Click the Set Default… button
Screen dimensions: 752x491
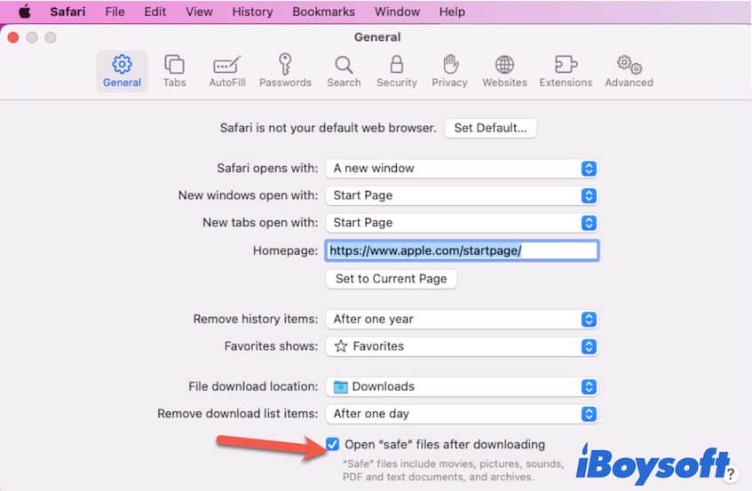[x=490, y=128]
